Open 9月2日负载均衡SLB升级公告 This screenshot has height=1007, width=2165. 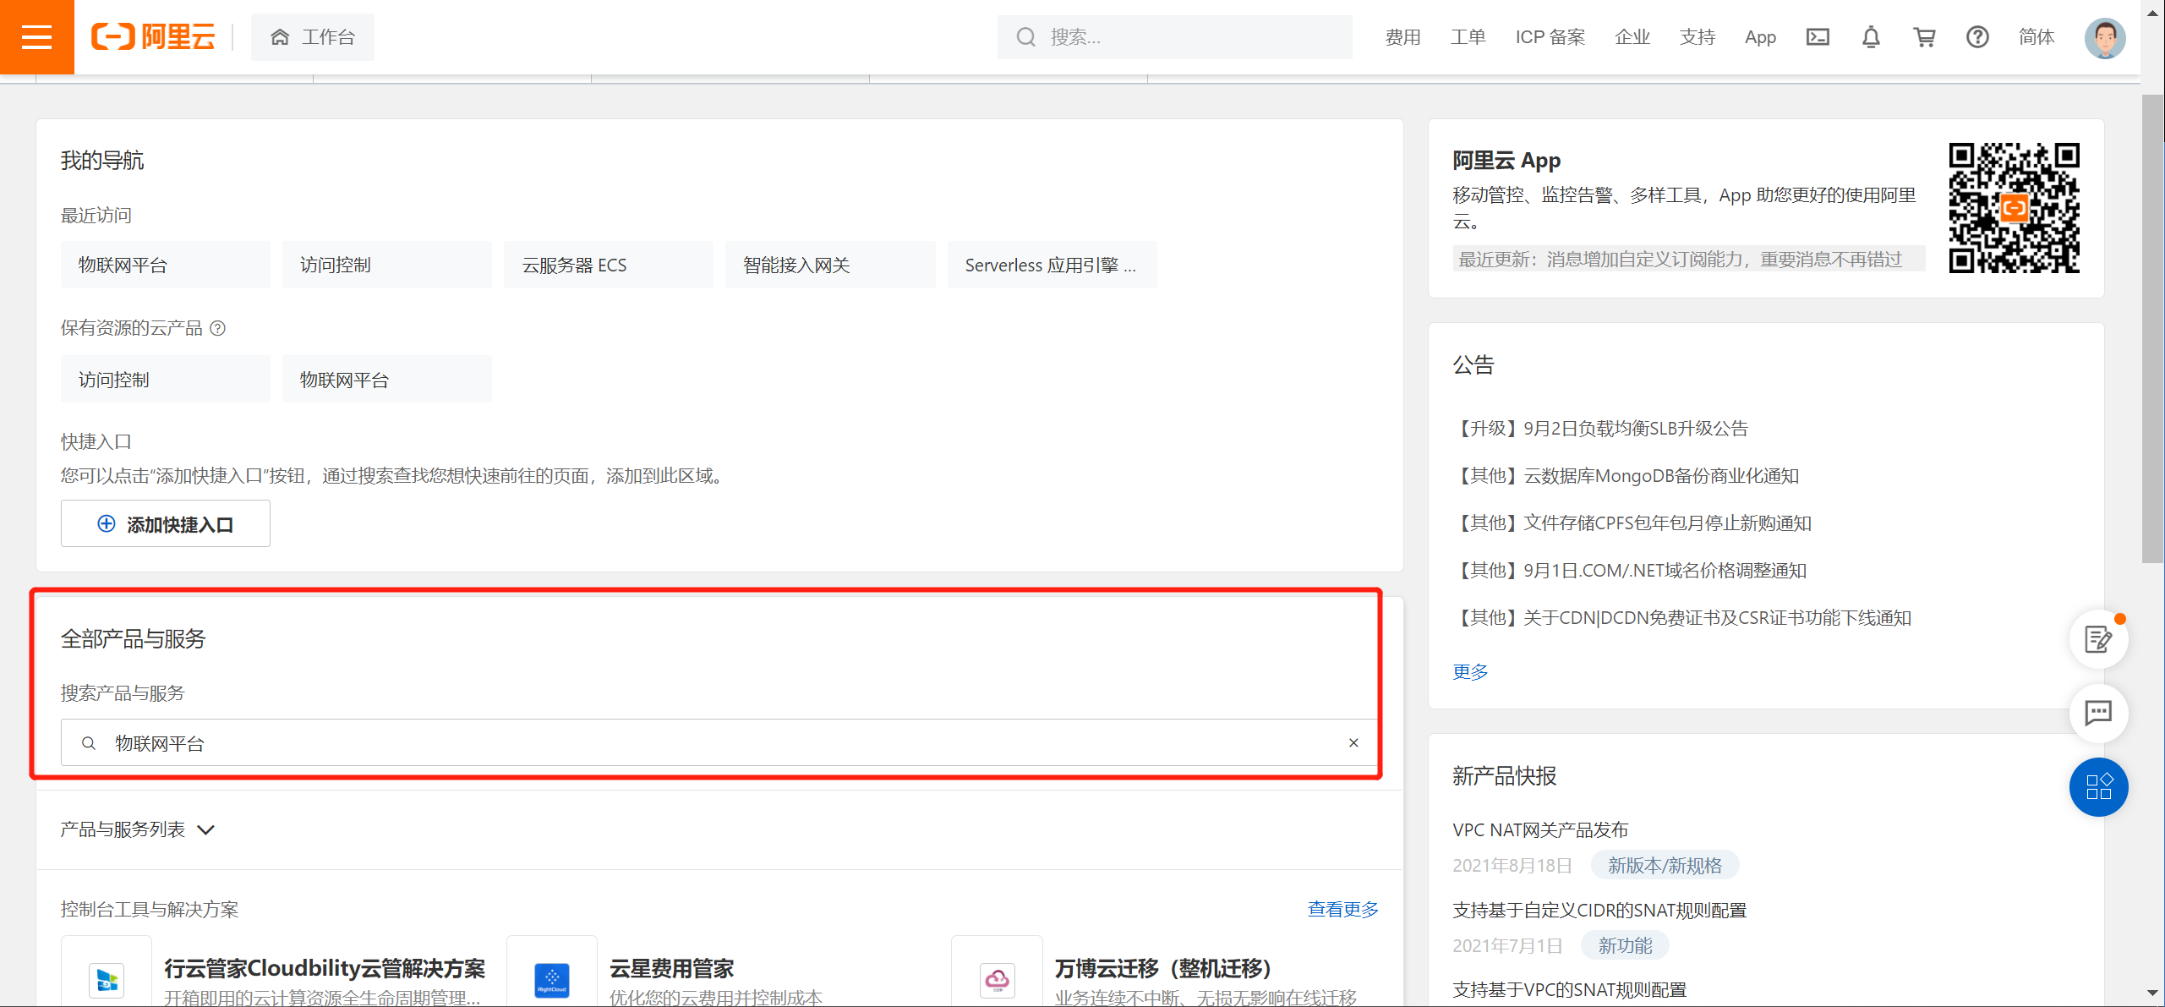click(1599, 428)
